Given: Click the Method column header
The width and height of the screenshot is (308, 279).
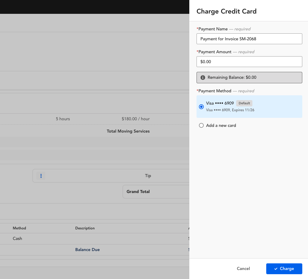Looking at the screenshot, I should click(x=20, y=228).
